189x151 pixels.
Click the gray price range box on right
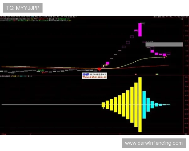pos(164,44)
